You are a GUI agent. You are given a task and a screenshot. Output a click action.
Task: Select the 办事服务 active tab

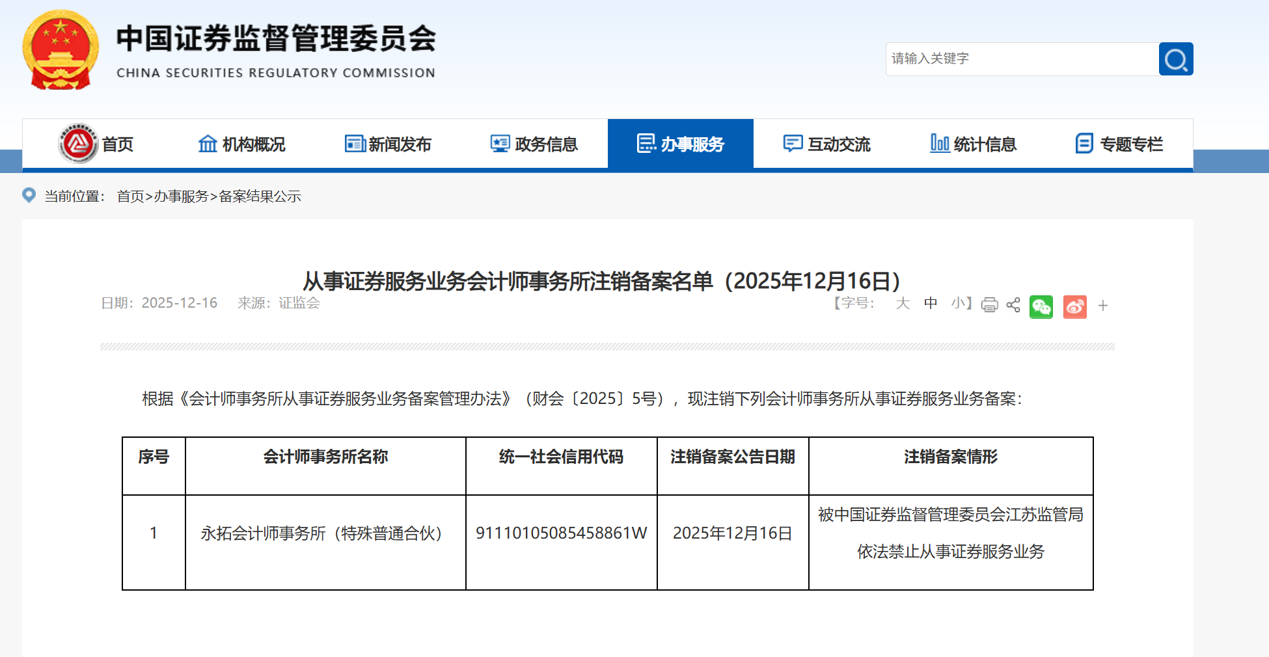pos(680,144)
